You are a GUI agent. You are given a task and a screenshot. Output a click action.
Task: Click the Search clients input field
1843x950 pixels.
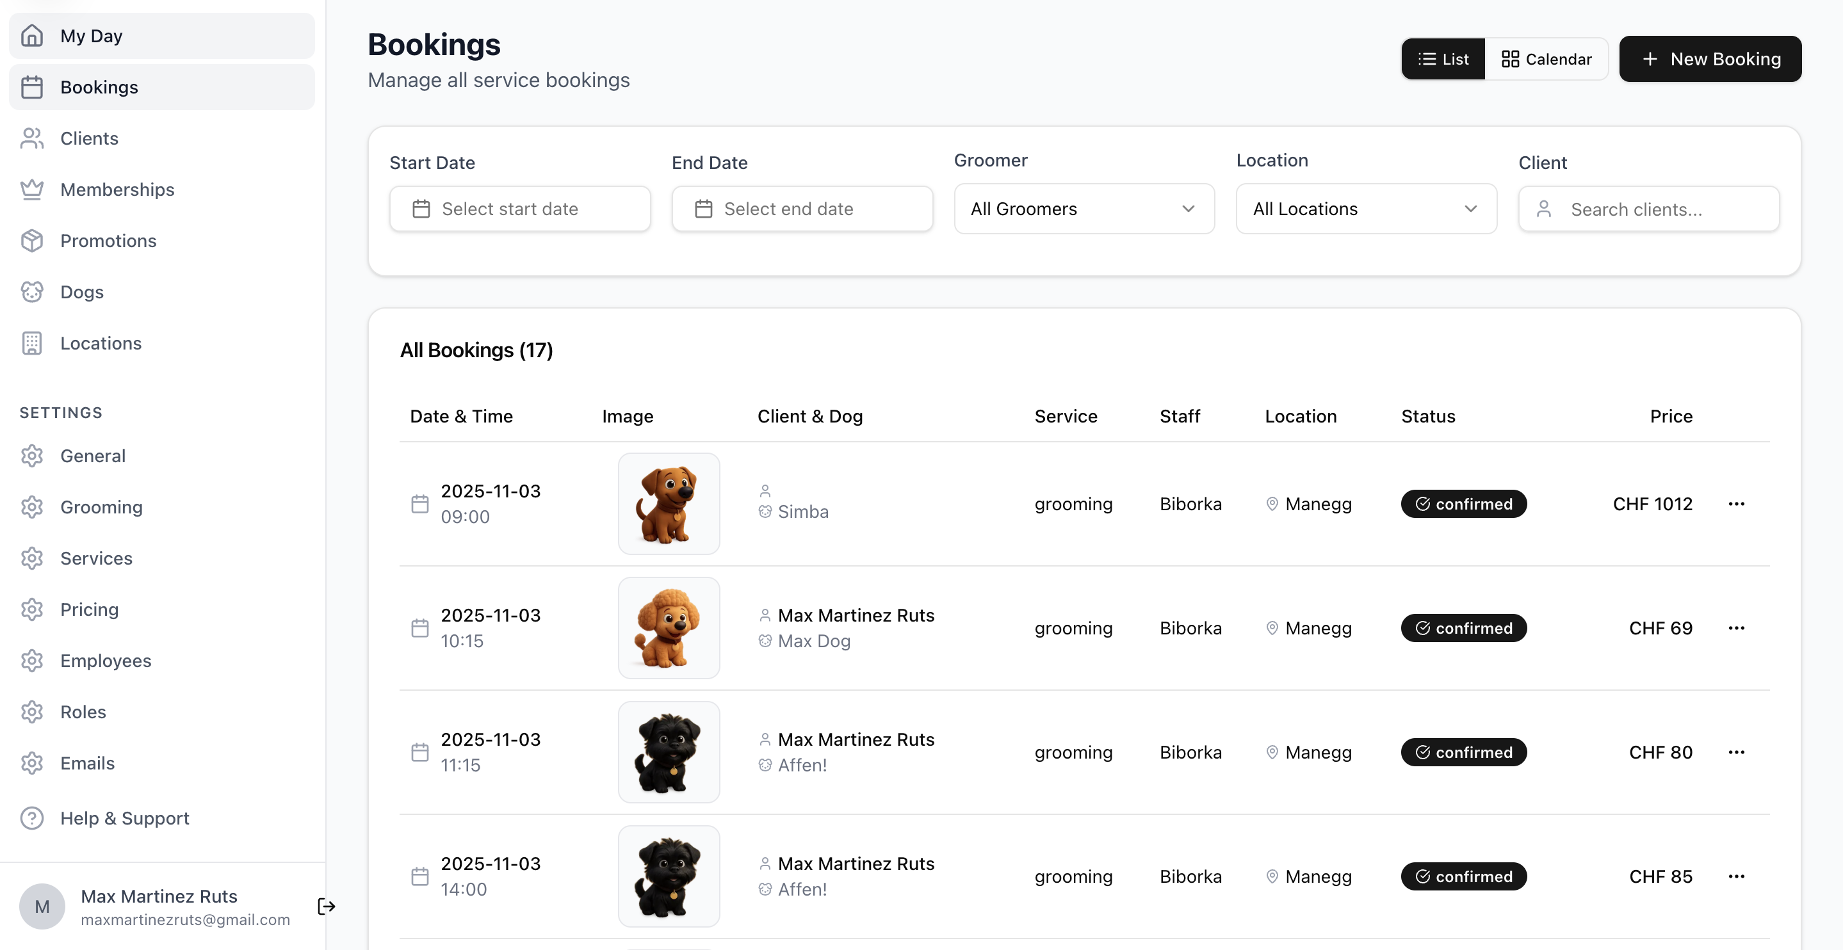click(1649, 208)
